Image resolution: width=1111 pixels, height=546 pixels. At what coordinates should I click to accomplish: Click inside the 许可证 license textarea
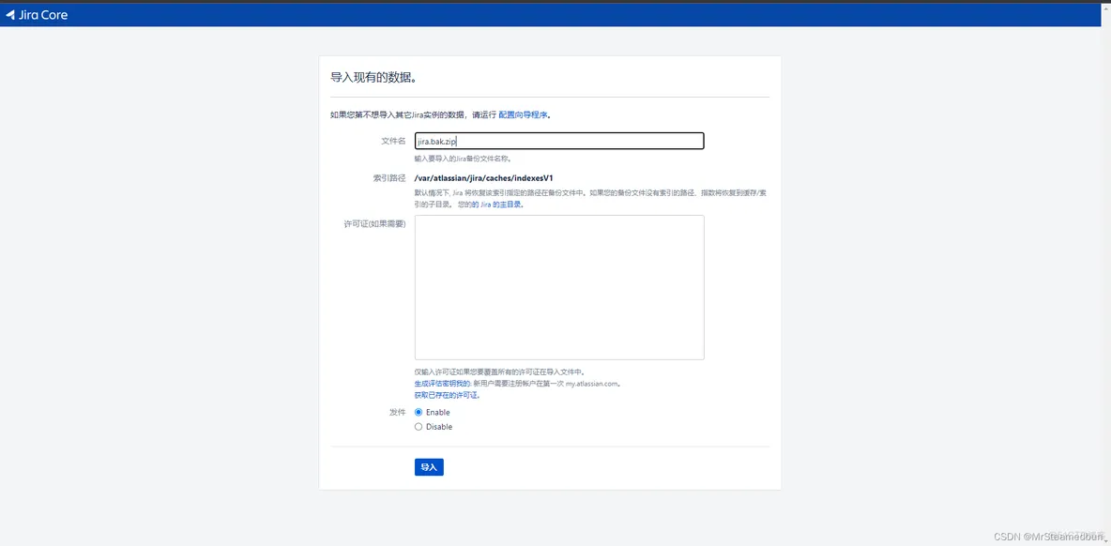point(559,287)
